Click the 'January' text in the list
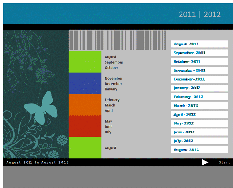Viewport: 233px width, 188px height. pyautogui.click(x=111, y=89)
